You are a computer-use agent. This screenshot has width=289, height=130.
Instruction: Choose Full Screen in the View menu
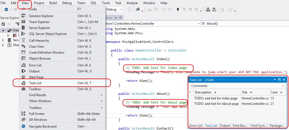click(62, 114)
